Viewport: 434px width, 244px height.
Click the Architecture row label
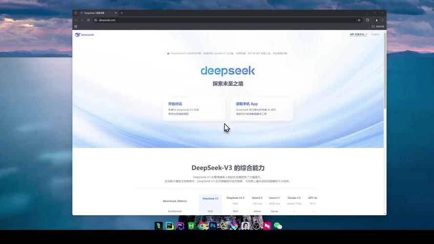pos(175,211)
